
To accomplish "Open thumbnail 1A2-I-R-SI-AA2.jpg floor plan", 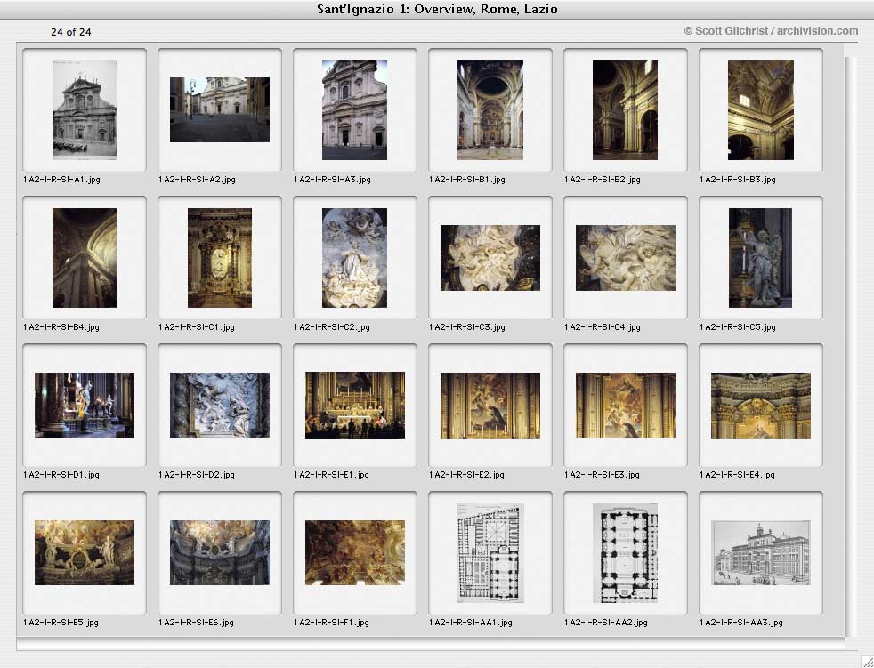I will tap(625, 553).
